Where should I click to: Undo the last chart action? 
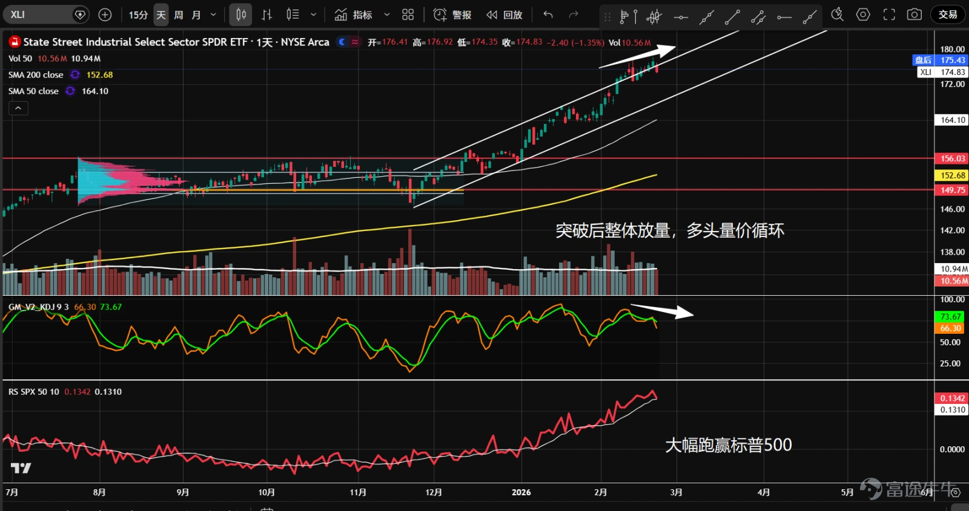(x=548, y=15)
